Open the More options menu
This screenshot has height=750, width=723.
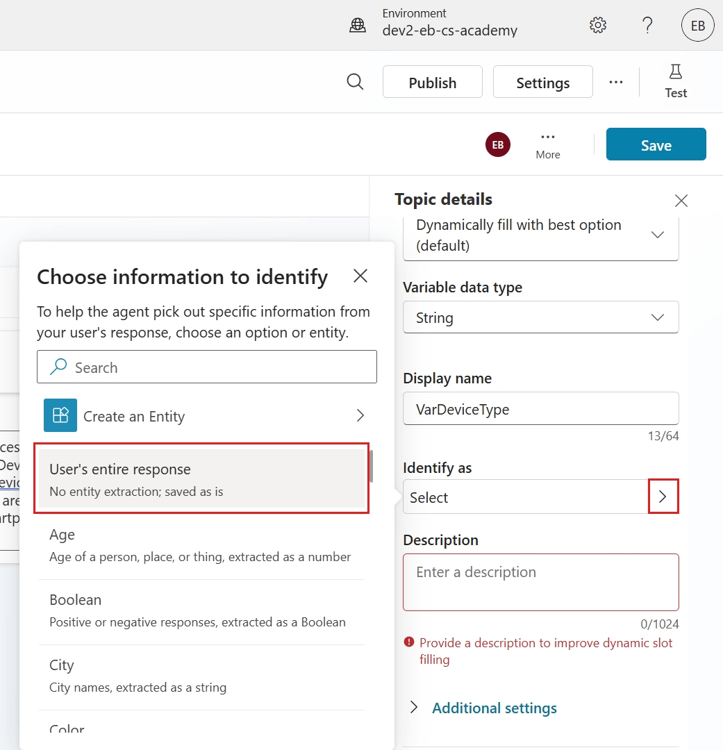pyautogui.click(x=547, y=144)
